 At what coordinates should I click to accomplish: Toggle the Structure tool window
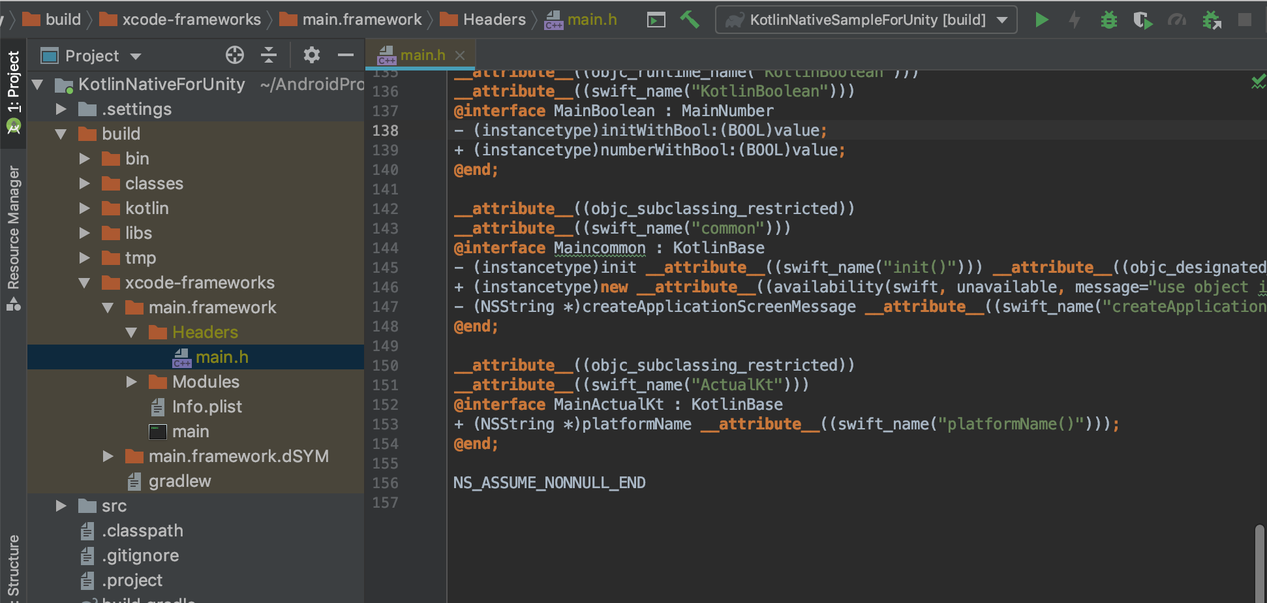(13, 564)
